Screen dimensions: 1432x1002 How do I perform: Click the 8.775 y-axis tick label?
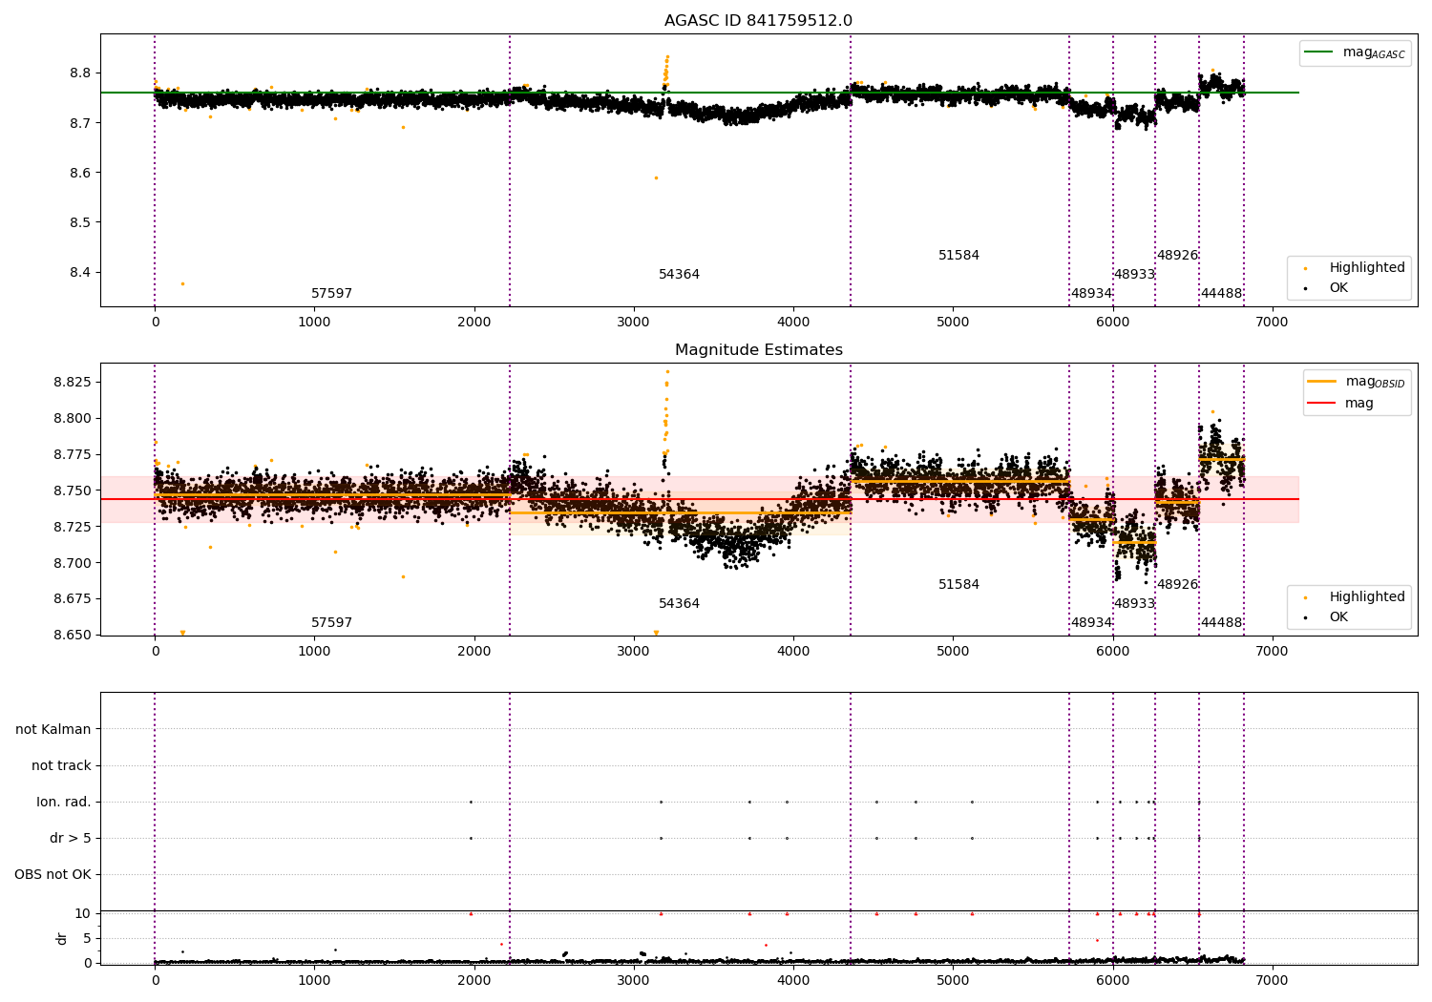pyautogui.click(x=73, y=454)
